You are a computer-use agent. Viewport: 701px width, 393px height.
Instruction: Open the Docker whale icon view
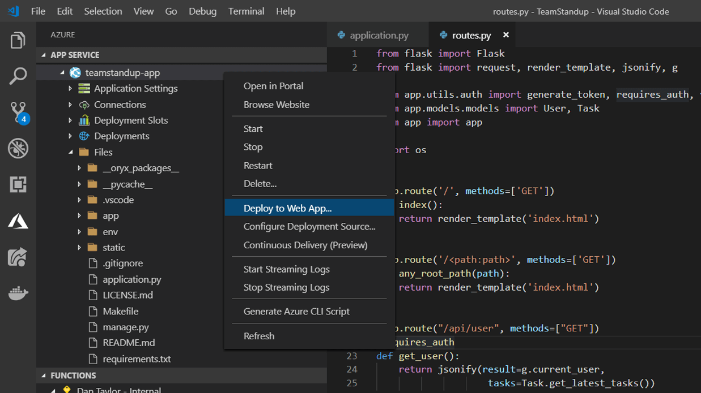(x=18, y=293)
